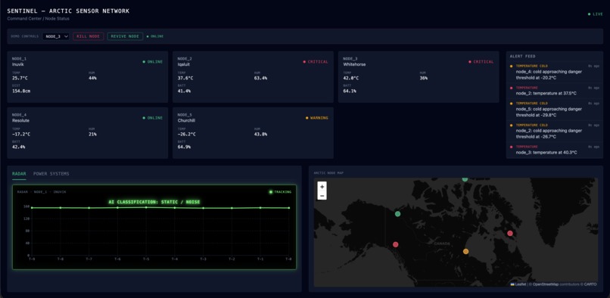Image resolution: width=610 pixels, height=298 pixels.
Task: Click the red Iqaluit marker on map
Action: (x=510, y=233)
